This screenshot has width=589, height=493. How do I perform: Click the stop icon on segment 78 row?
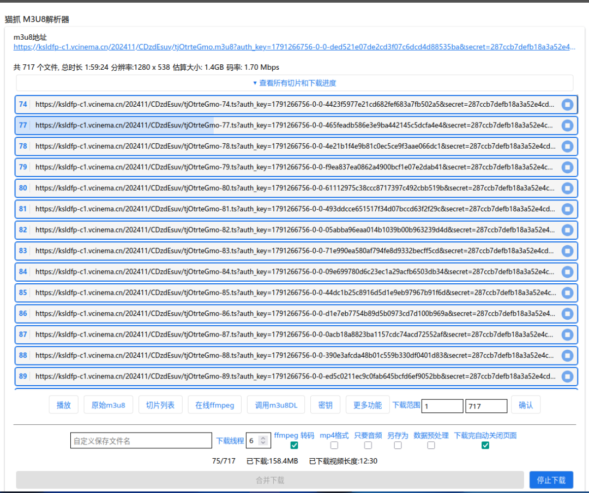point(567,147)
